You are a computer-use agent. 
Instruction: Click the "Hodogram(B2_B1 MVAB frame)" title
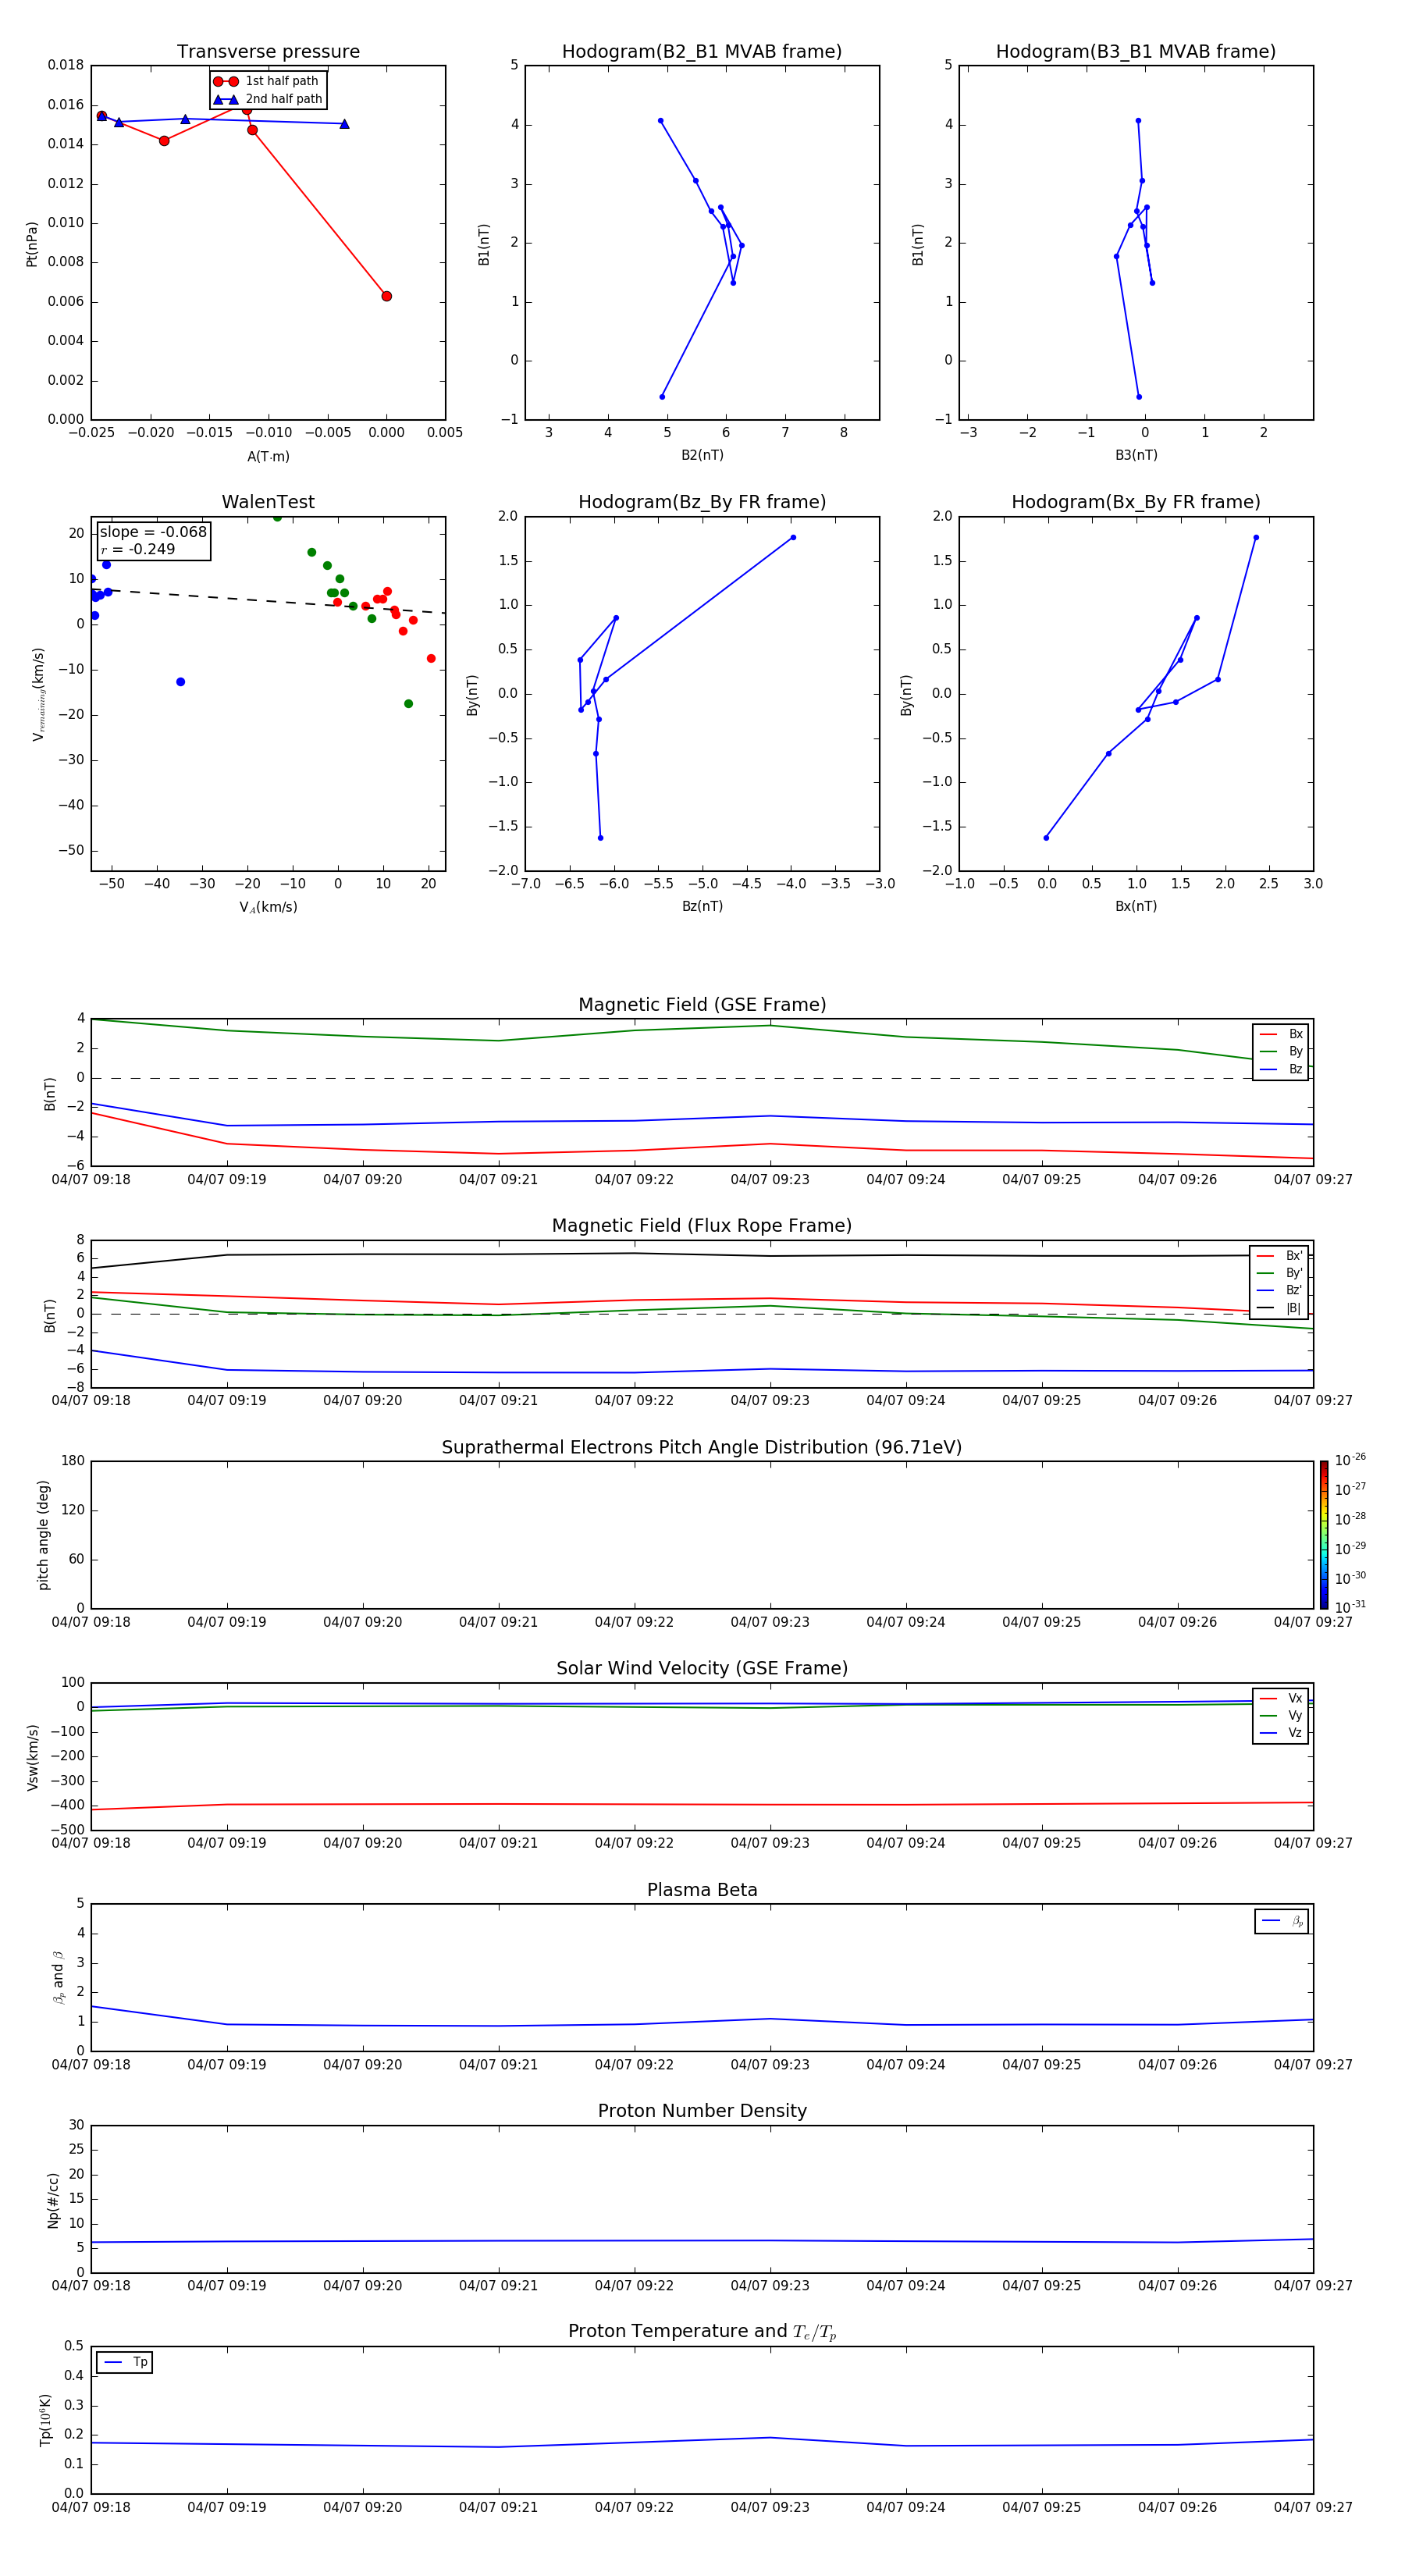click(702, 51)
